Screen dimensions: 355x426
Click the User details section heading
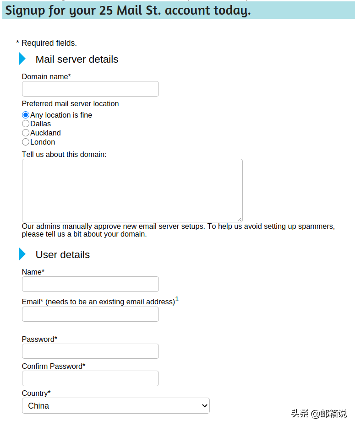63,254
